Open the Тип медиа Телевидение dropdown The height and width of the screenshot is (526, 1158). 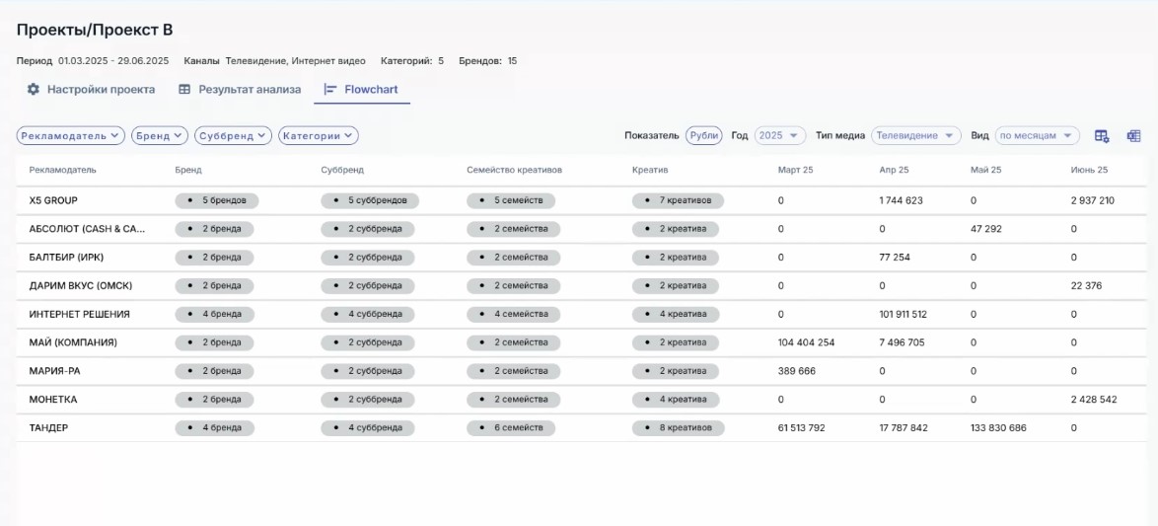(x=915, y=136)
